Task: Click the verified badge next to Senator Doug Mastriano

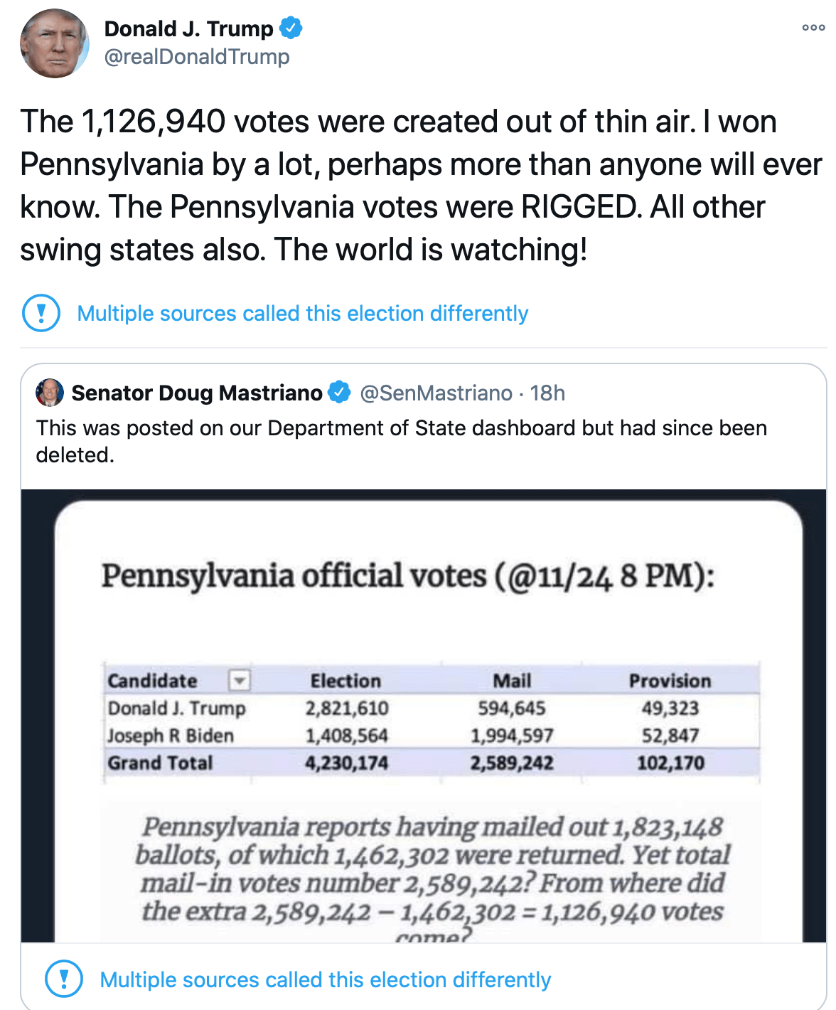Action: click(339, 392)
